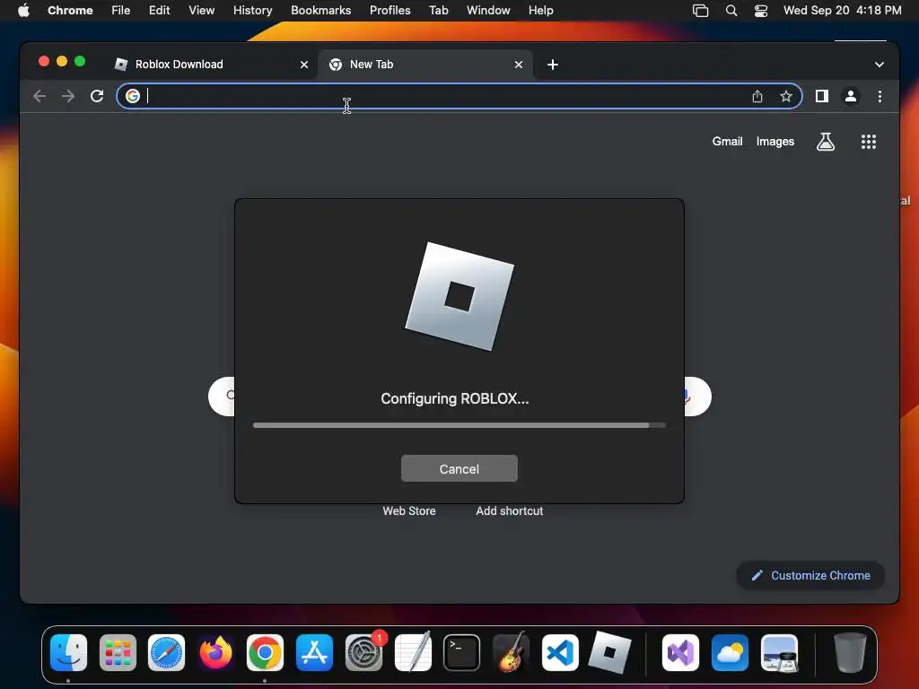Go forward with the forward arrow
The height and width of the screenshot is (689, 919).
[x=68, y=96]
